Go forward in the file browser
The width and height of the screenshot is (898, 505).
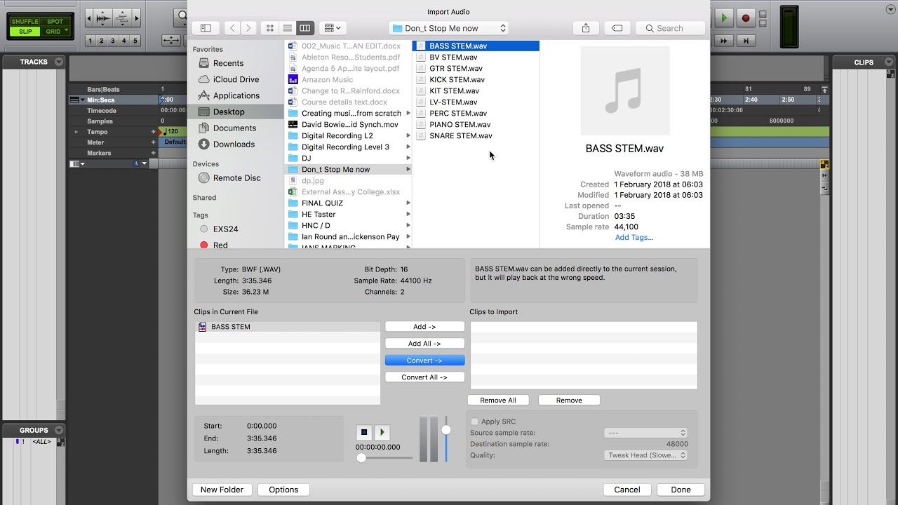coord(248,28)
